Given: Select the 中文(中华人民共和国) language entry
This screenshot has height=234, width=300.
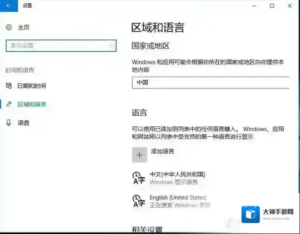Looking at the screenshot, I should [177, 174].
